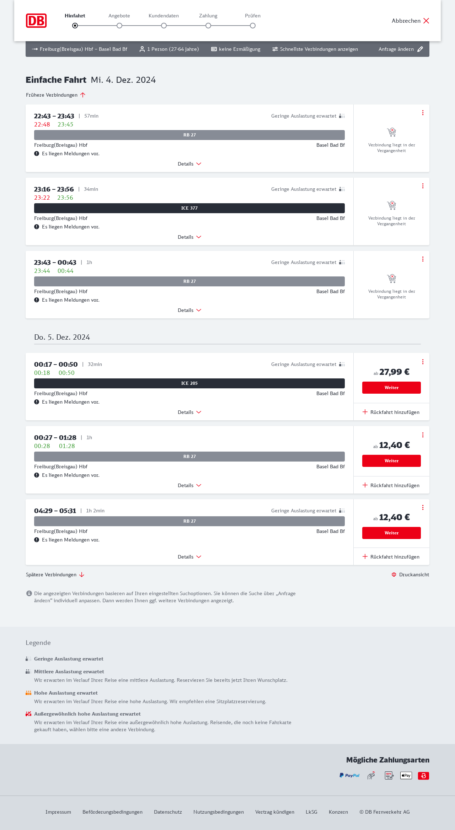This screenshot has height=830, width=455.
Task: Click the printer icon for Druckansicht
Action: pyautogui.click(x=394, y=575)
